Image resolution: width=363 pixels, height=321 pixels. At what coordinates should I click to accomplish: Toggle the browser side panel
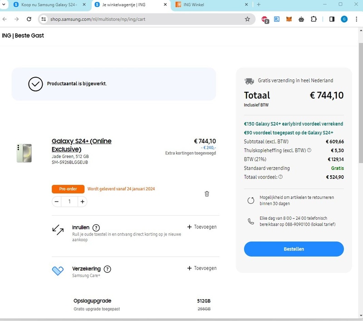(332, 19)
